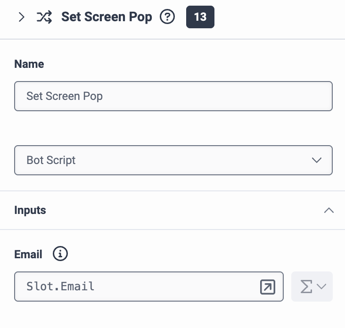Click the down arrow in Bot Script selector
Screen dimensions: 345x328
pos(317,160)
